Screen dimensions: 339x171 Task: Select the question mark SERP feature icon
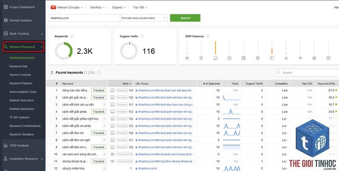[314, 58]
